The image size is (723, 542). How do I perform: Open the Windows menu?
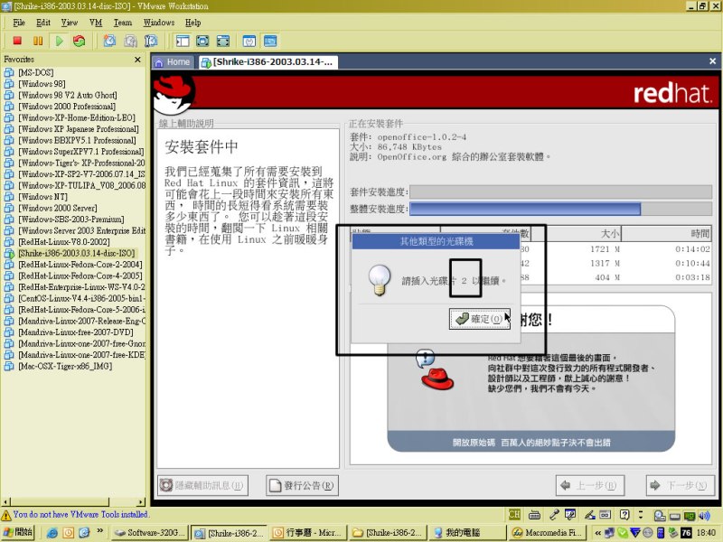(159, 22)
